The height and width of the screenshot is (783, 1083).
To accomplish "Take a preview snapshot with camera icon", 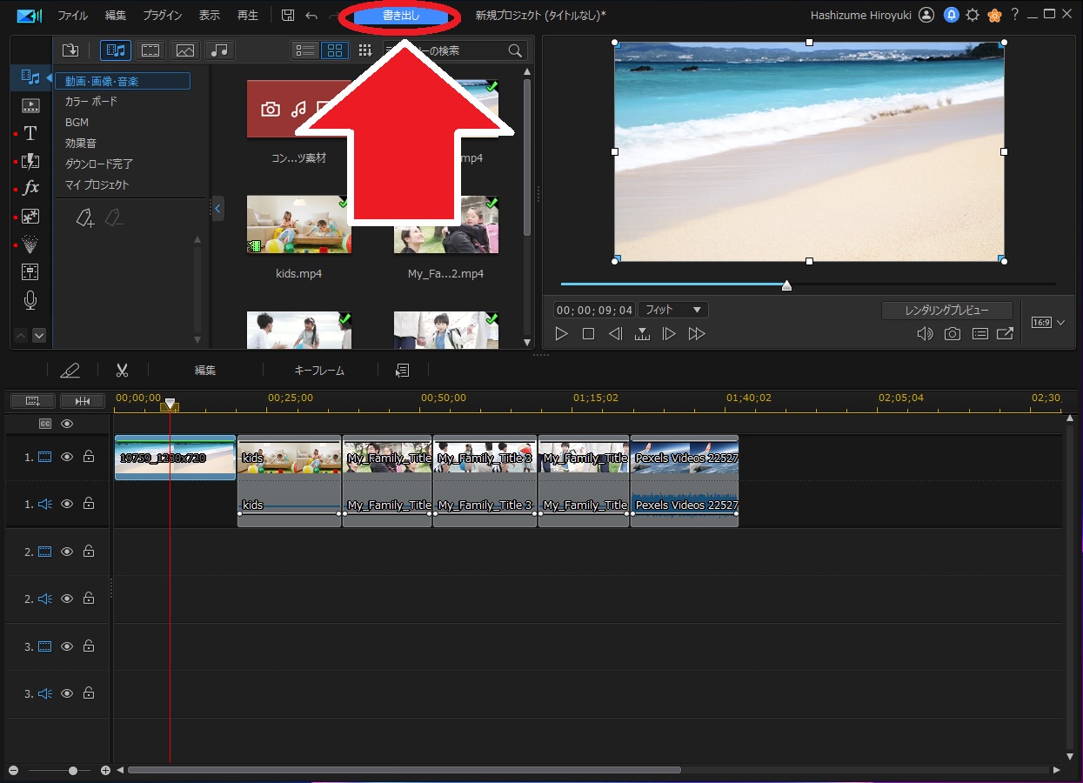I will (x=953, y=334).
